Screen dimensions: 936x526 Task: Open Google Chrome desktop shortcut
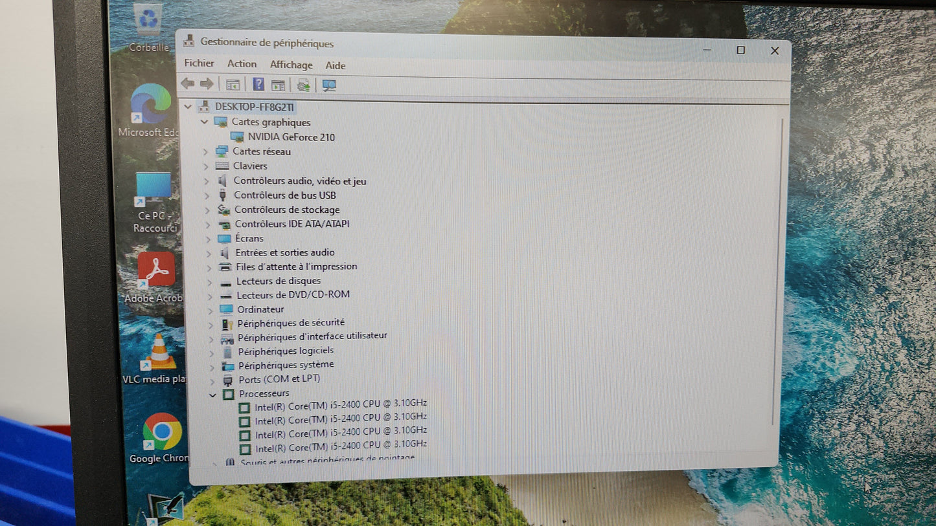(x=161, y=432)
